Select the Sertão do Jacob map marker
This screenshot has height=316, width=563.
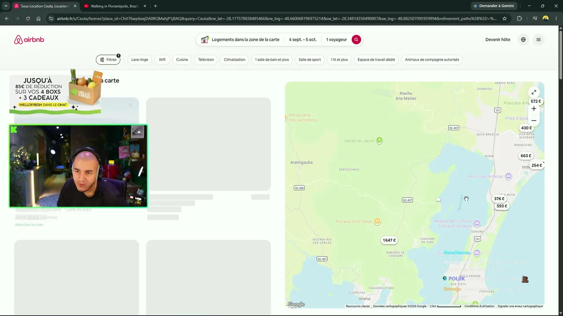pyautogui.click(x=379, y=140)
